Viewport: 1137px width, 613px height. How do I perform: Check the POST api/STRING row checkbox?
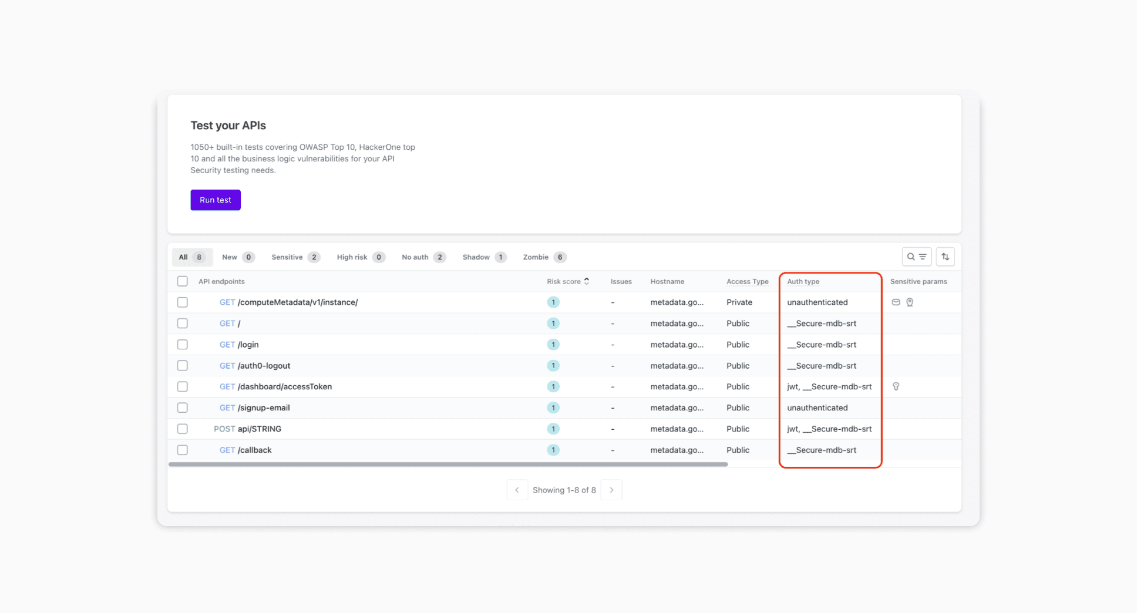pos(183,429)
